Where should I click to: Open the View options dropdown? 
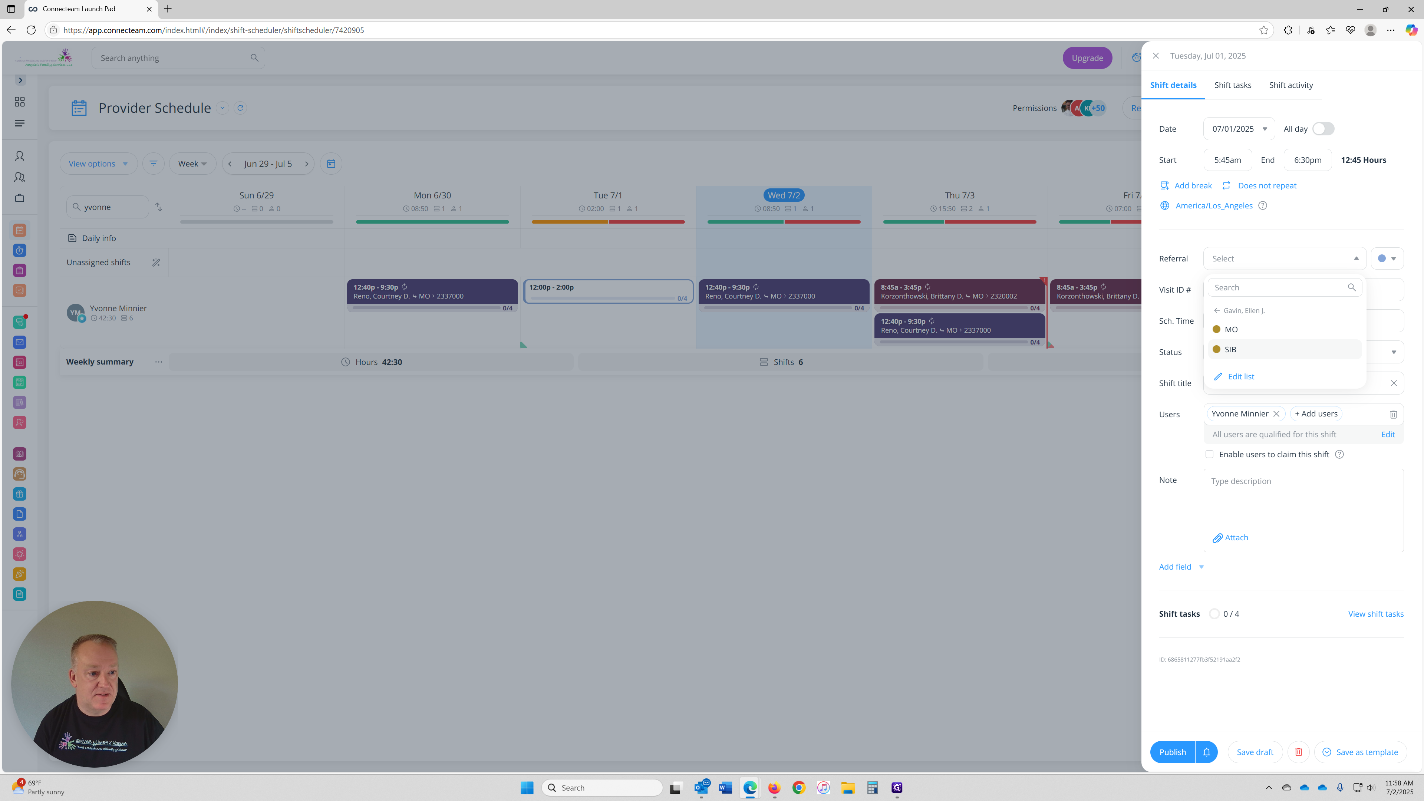coord(98,164)
